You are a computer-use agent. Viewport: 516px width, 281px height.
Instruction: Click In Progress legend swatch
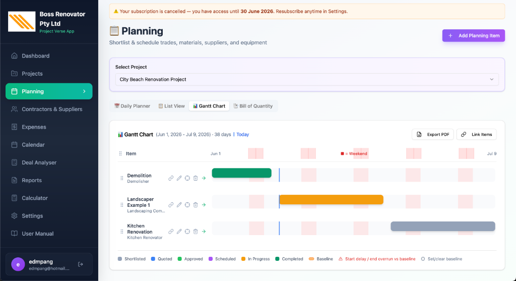(x=243, y=259)
